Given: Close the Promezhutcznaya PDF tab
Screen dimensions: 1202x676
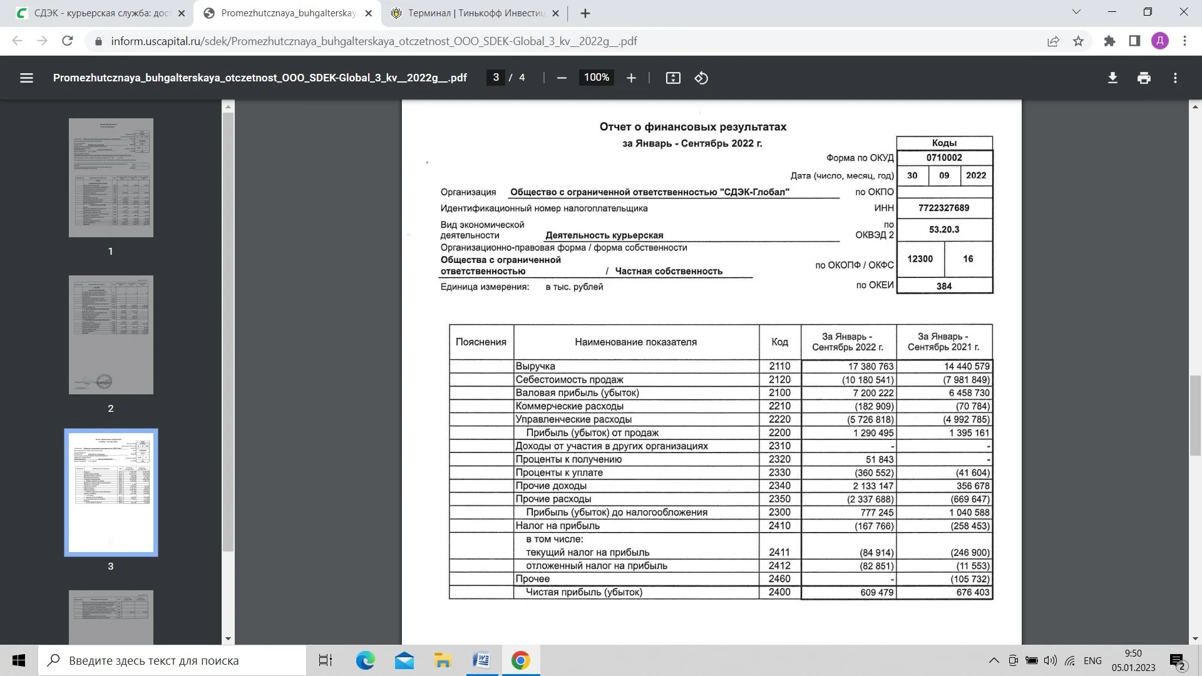Looking at the screenshot, I should pyautogui.click(x=369, y=13).
